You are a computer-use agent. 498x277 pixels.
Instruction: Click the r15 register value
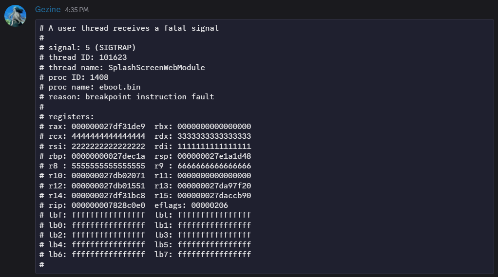[214, 196]
